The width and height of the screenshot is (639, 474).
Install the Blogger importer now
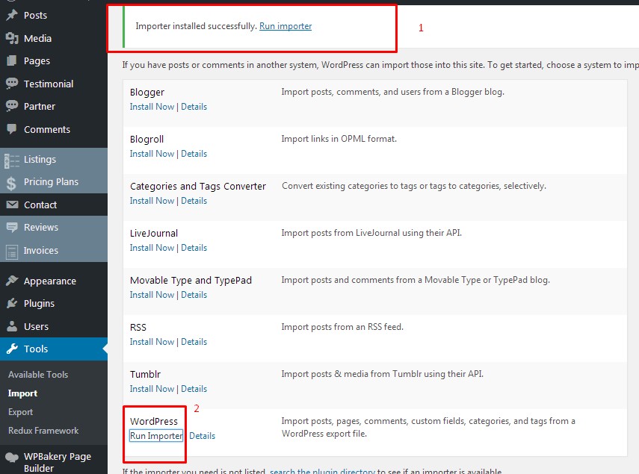coord(152,107)
